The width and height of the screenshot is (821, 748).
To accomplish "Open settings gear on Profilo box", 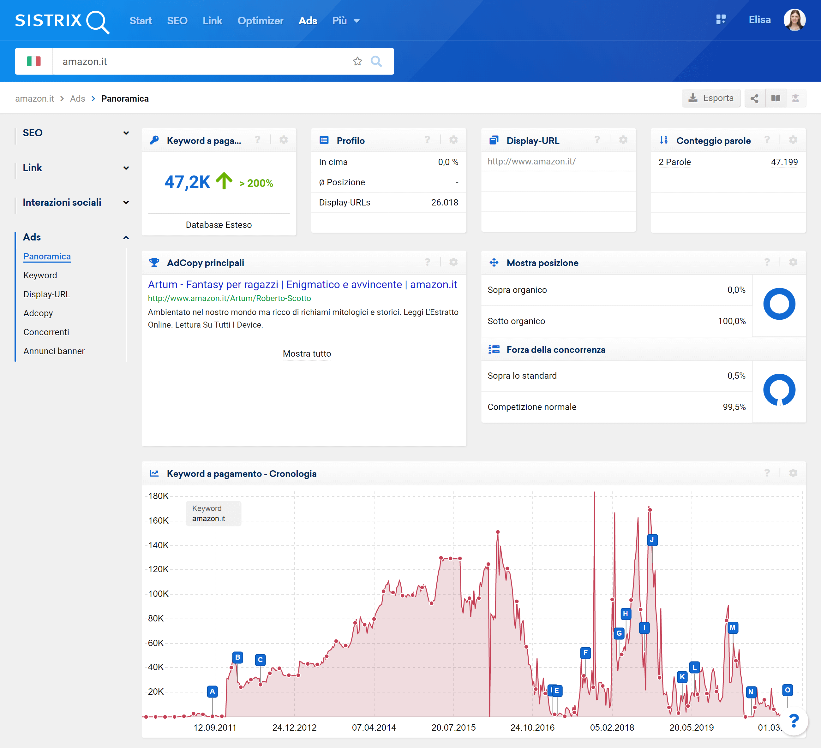I will click(454, 140).
